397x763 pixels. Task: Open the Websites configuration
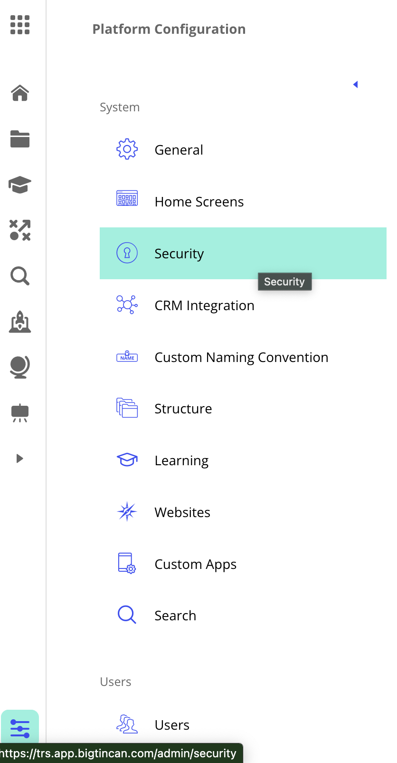point(182,512)
